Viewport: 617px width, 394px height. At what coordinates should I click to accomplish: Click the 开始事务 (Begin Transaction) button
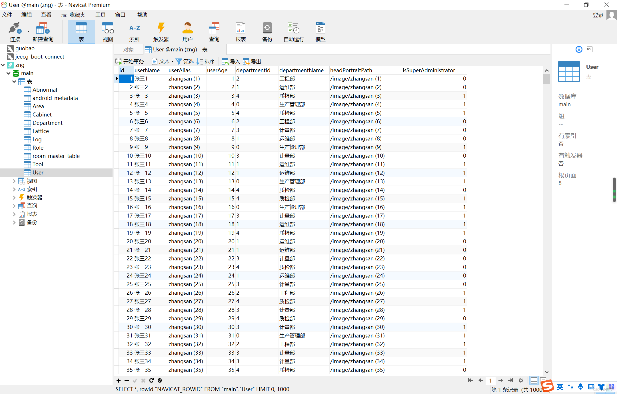(130, 61)
